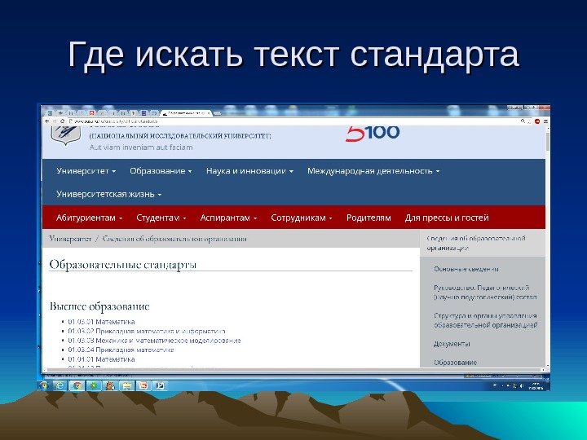Open Internet Explorer from the taskbar
Viewport: 587px width, 440px height.
point(60,385)
